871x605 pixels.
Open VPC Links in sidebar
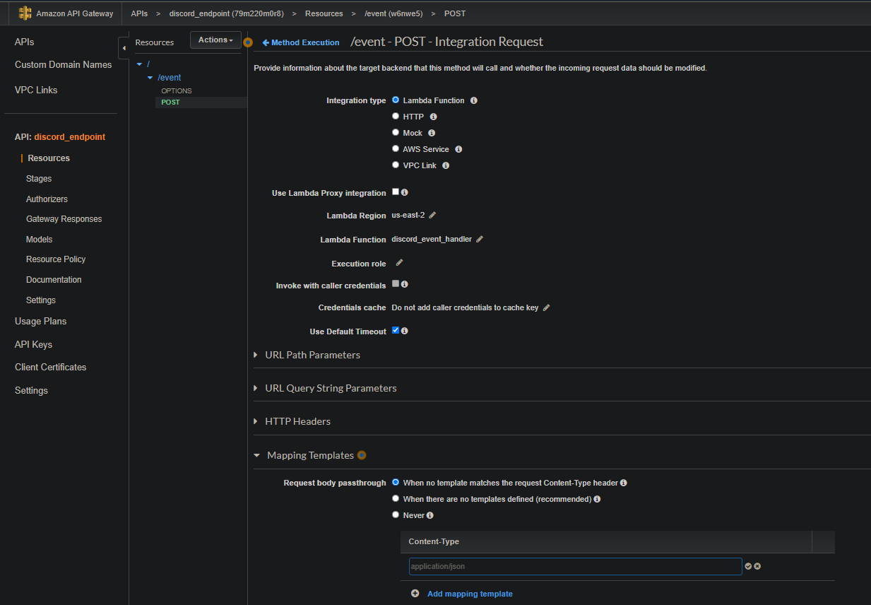pyautogui.click(x=36, y=90)
